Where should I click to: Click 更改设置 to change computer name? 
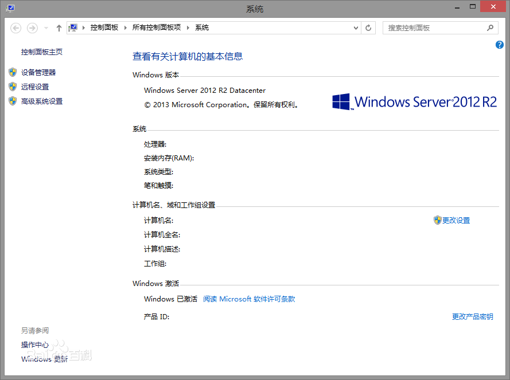click(458, 220)
